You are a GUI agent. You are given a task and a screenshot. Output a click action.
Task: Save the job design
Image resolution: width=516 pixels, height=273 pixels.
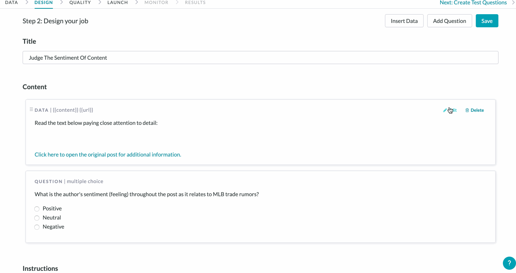point(487,21)
